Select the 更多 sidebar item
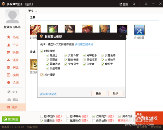 pyautogui.click(x=13, y=107)
